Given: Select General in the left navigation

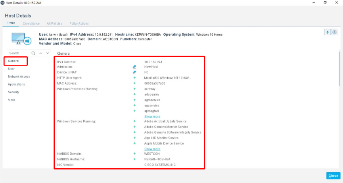Looking at the screenshot, I should (x=13, y=61).
